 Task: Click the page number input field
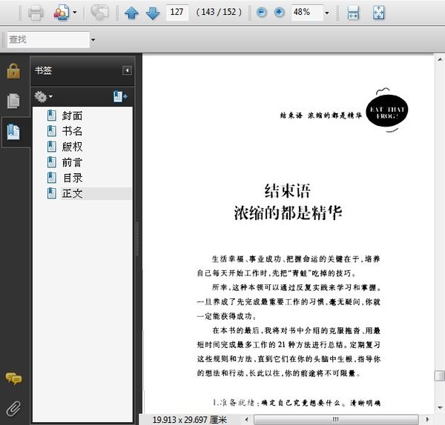177,13
